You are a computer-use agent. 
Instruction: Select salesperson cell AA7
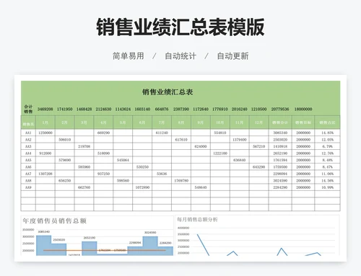coord(28,174)
